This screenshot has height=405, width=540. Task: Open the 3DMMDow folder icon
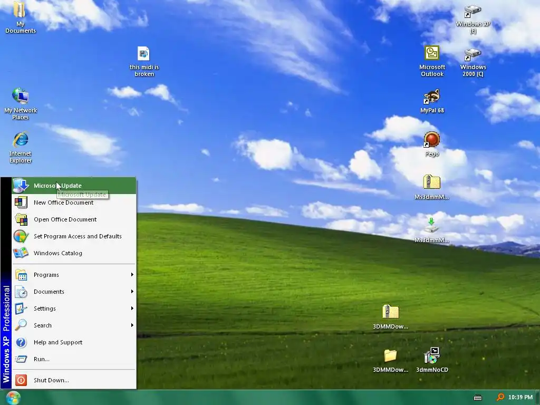click(x=390, y=361)
